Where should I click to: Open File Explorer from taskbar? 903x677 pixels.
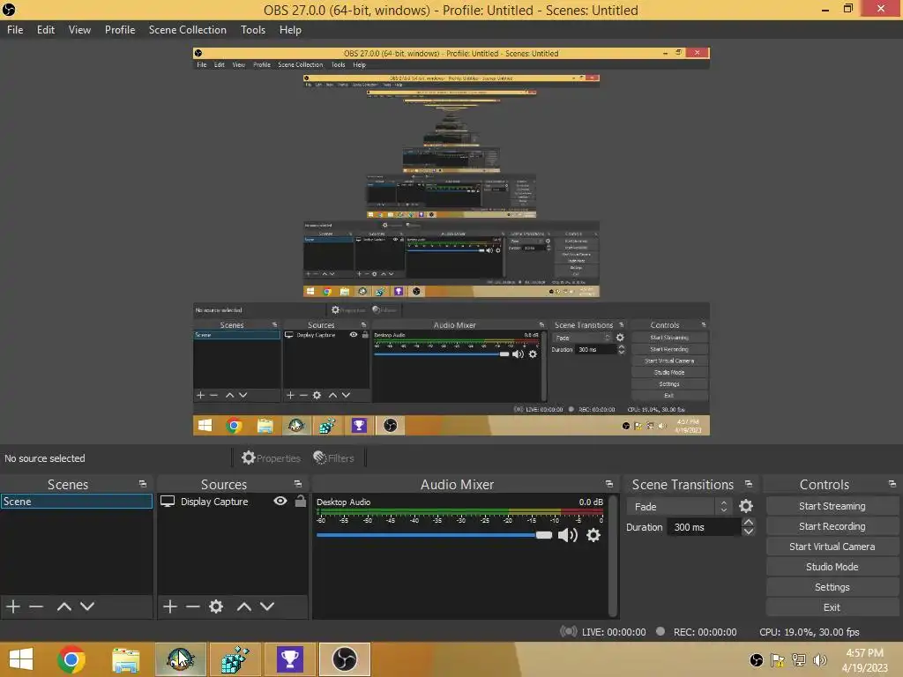(125, 659)
